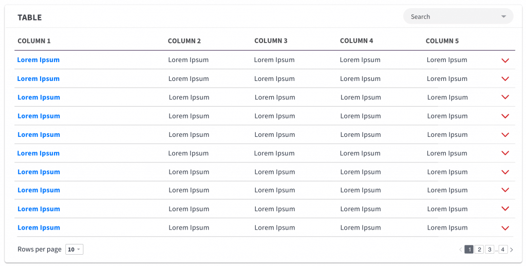Expand the third row's red chevron

point(505,97)
